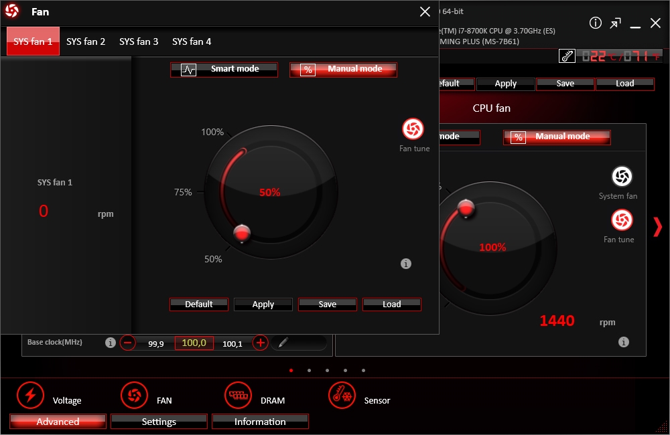Switch to the SYS fan 2 tab
This screenshot has height=435, width=670.
point(86,41)
